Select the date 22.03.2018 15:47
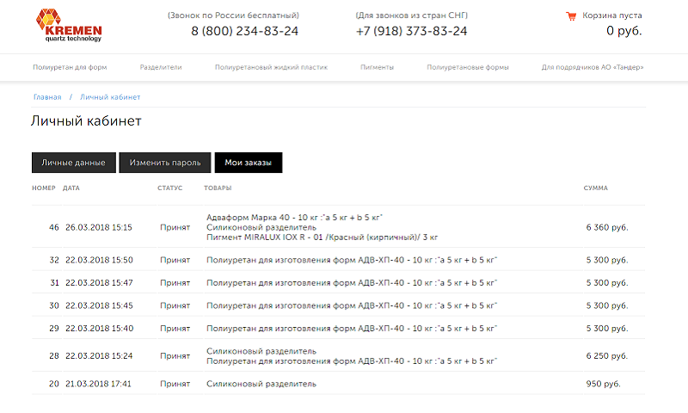Image resolution: width=688 pixels, height=413 pixels. (x=99, y=283)
